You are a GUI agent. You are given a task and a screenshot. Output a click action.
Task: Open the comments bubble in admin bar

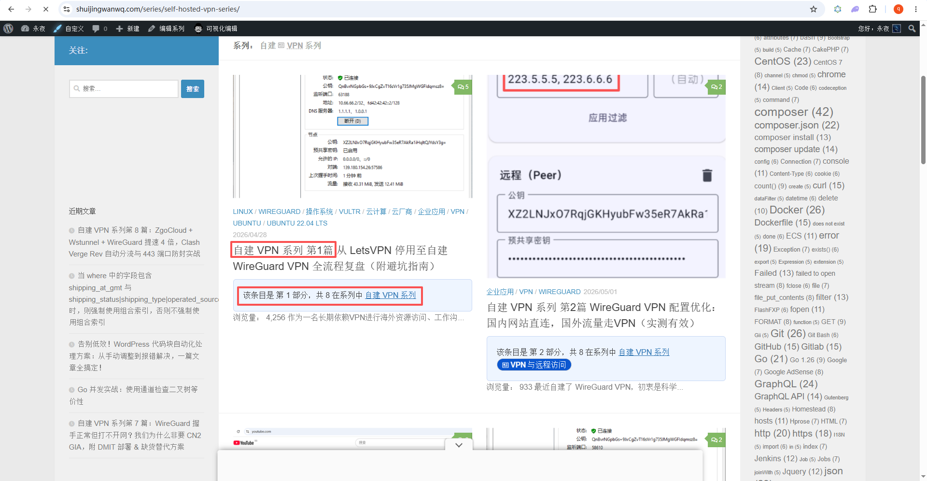tap(99, 28)
